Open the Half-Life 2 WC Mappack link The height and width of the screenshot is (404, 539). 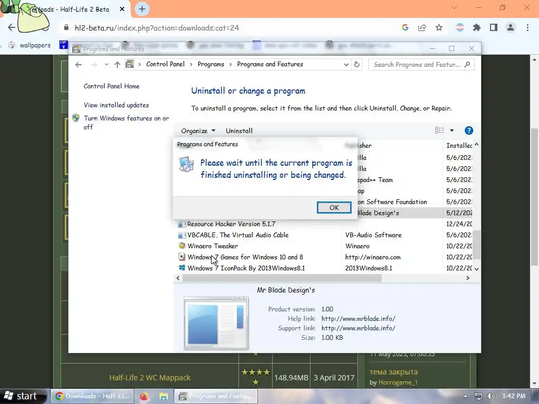pyautogui.click(x=149, y=378)
